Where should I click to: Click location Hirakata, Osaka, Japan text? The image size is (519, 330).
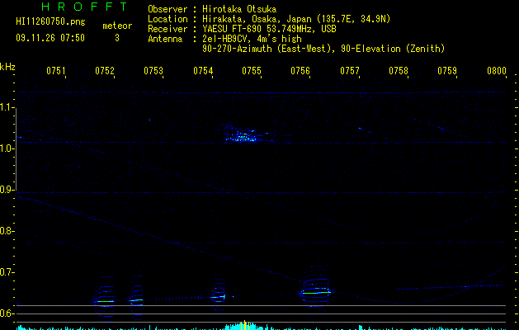(x=257, y=19)
